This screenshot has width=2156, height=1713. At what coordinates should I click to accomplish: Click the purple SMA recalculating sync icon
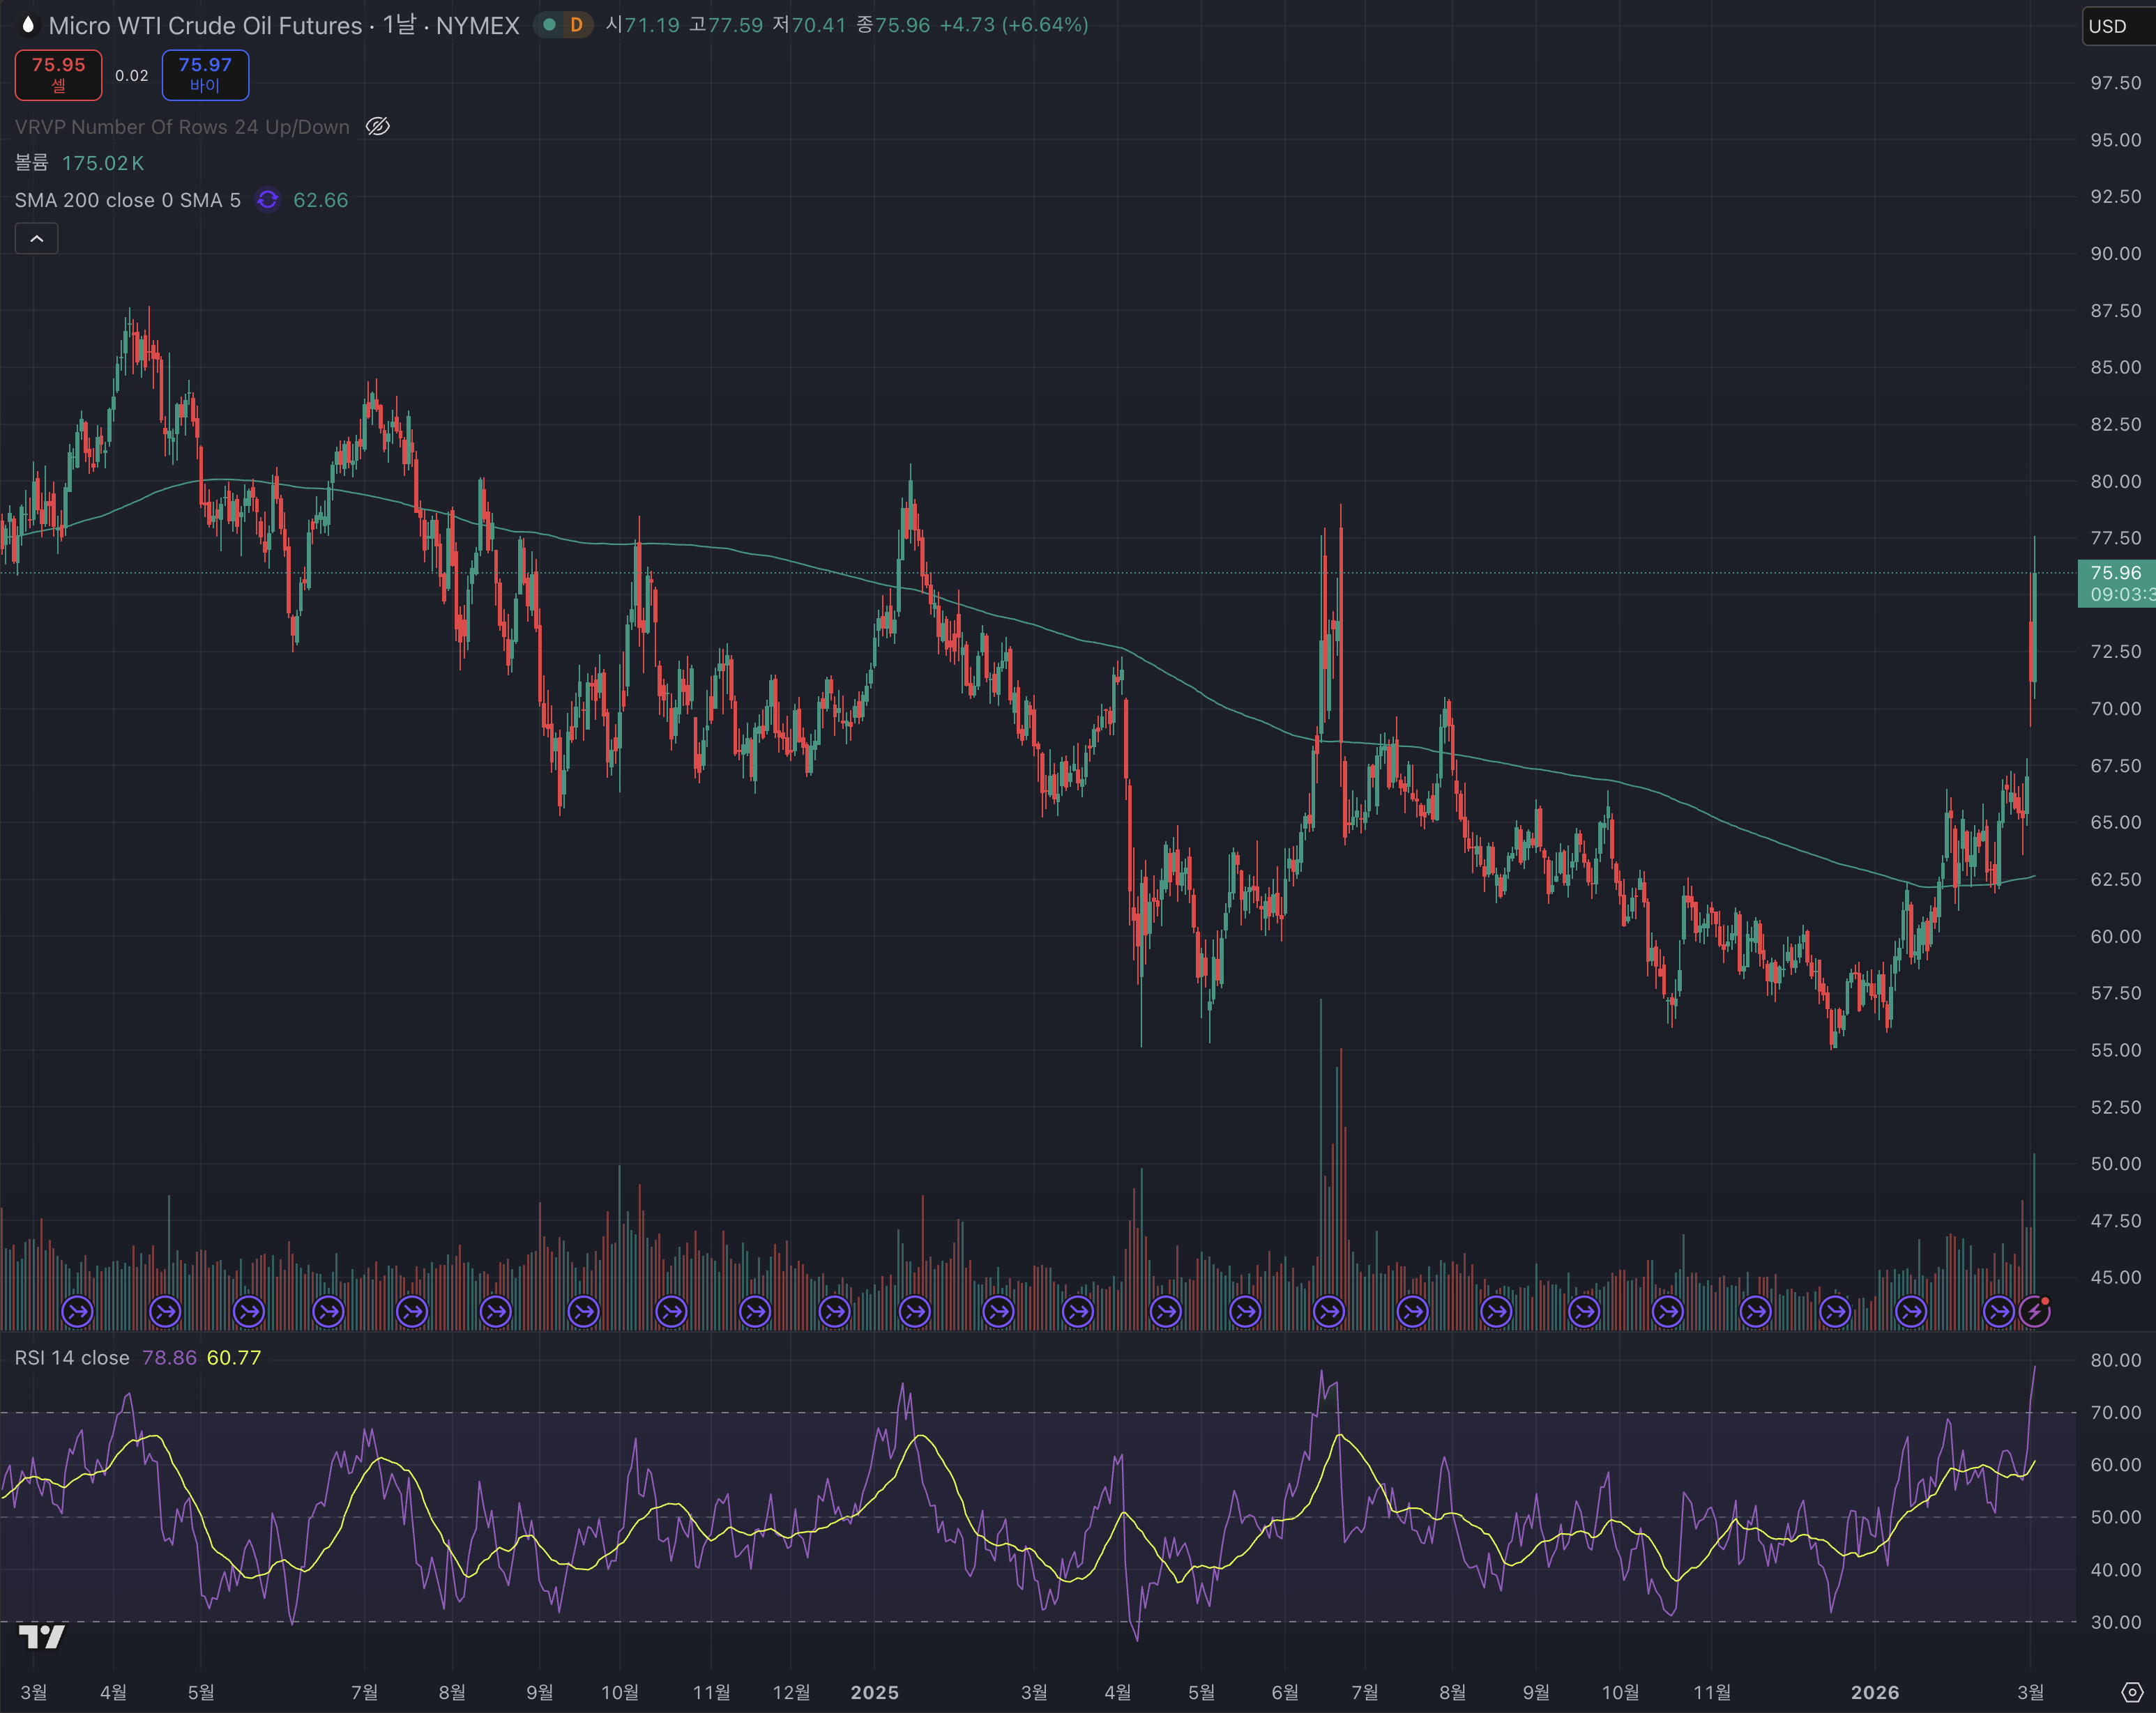(x=267, y=200)
